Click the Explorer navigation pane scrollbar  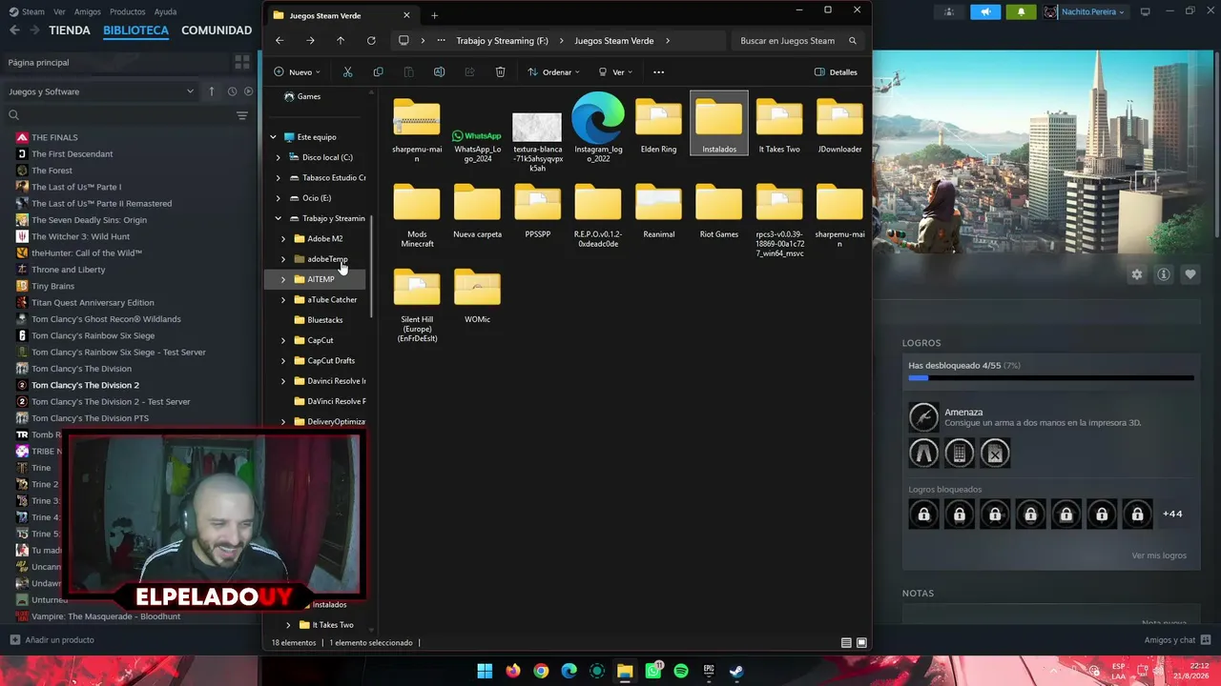(370, 267)
